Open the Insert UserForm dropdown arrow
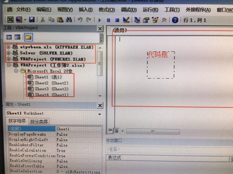233x174 pixels. [x=25, y=20]
